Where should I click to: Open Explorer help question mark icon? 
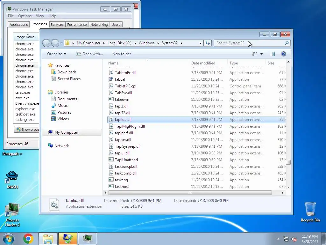[x=283, y=54]
